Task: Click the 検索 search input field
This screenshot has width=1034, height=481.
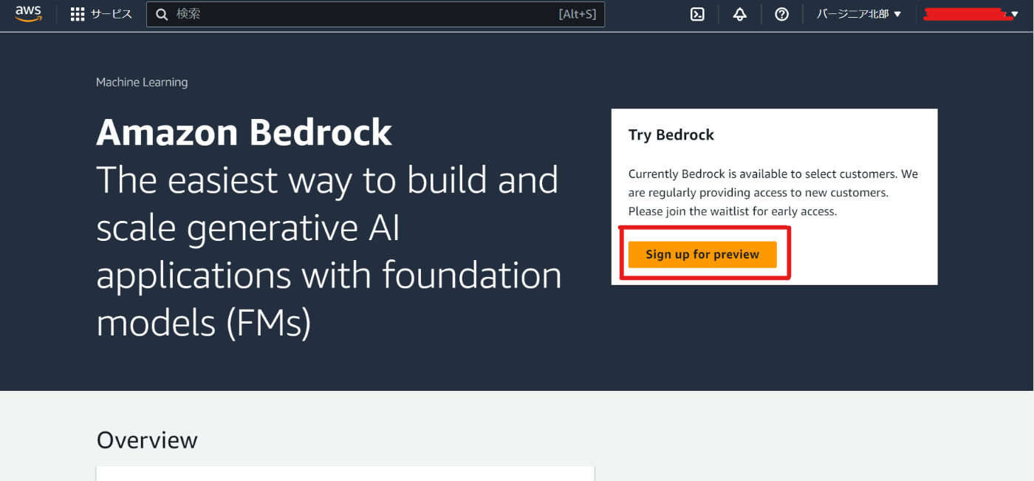Action: [x=375, y=14]
